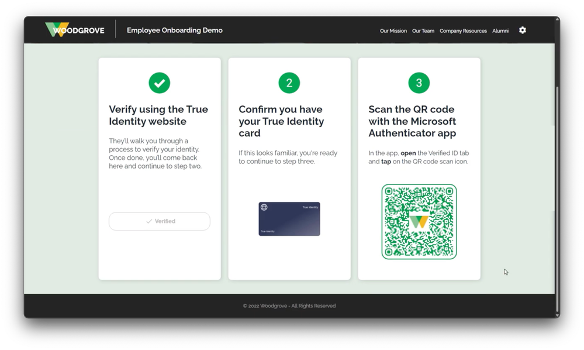The width and height of the screenshot is (584, 350).
Task: Click the Woodgrove logo inside the QR code
Action: tap(419, 222)
